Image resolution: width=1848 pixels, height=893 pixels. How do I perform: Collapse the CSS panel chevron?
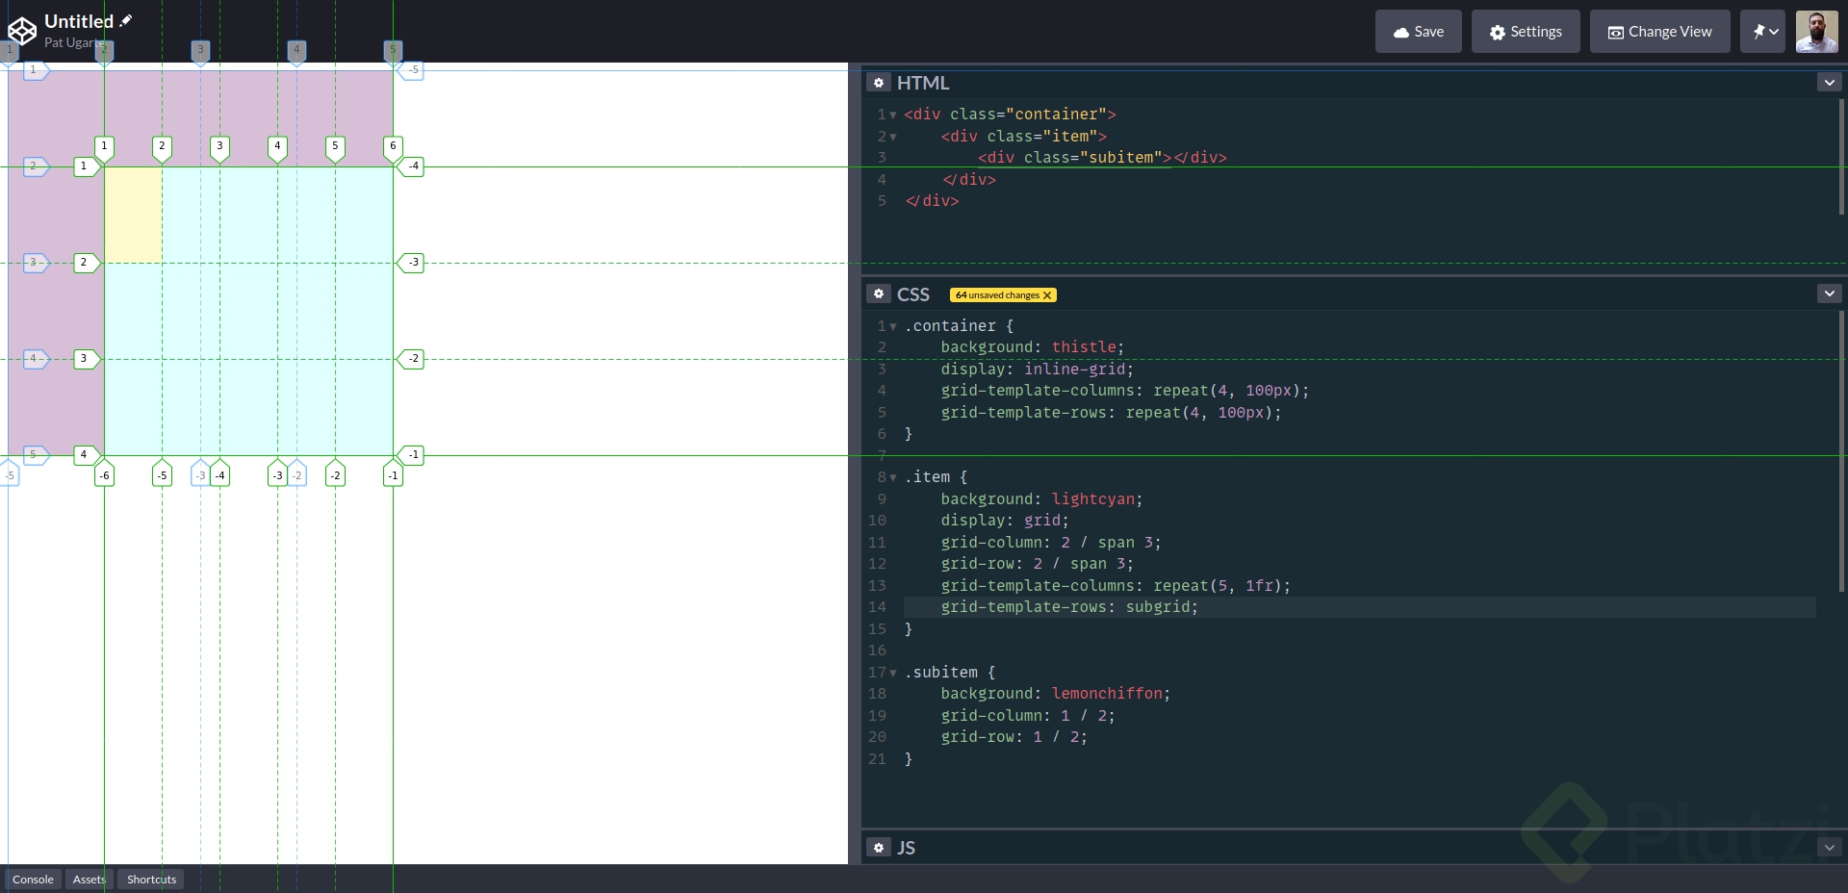1829,293
